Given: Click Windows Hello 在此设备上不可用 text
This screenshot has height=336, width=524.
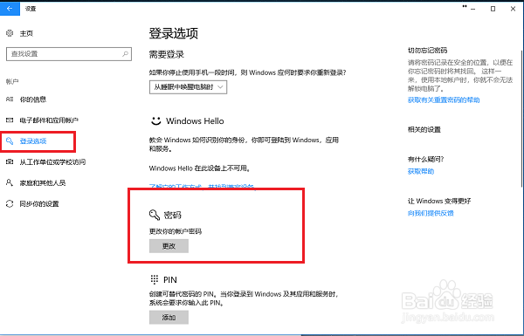Looking at the screenshot, I should [x=199, y=168].
